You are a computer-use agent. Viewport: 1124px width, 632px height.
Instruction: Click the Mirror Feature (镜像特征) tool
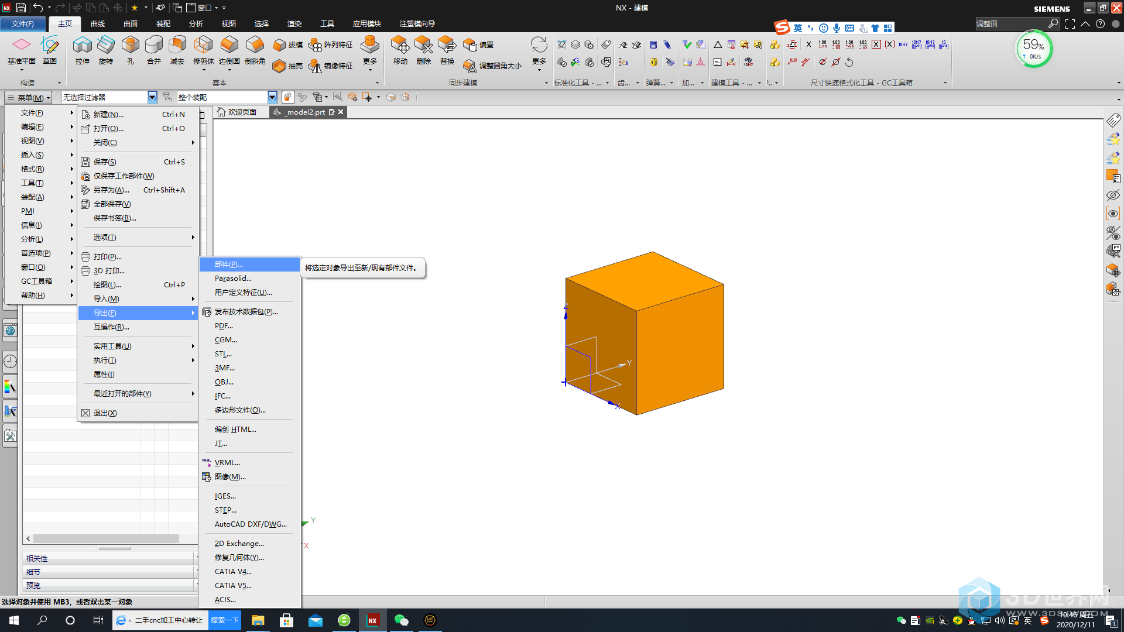pyautogui.click(x=331, y=66)
